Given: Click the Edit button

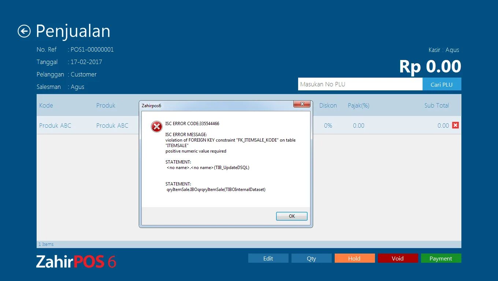Looking at the screenshot, I should coord(268,258).
